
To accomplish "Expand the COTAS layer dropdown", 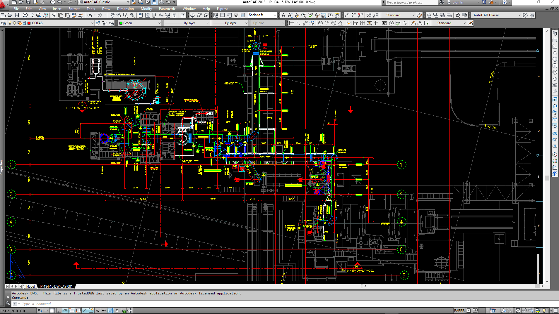I will [x=92, y=23].
